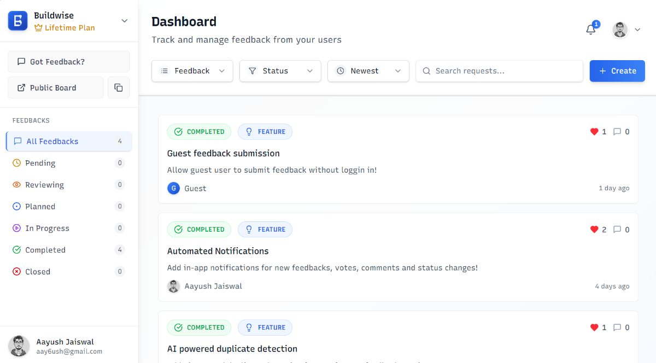Click heart icon on Automated Notifications
656x363 pixels.
[x=594, y=230]
